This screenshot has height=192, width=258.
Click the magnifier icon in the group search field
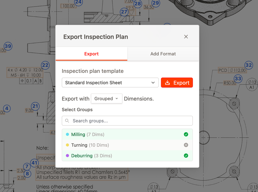(x=67, y=120)
